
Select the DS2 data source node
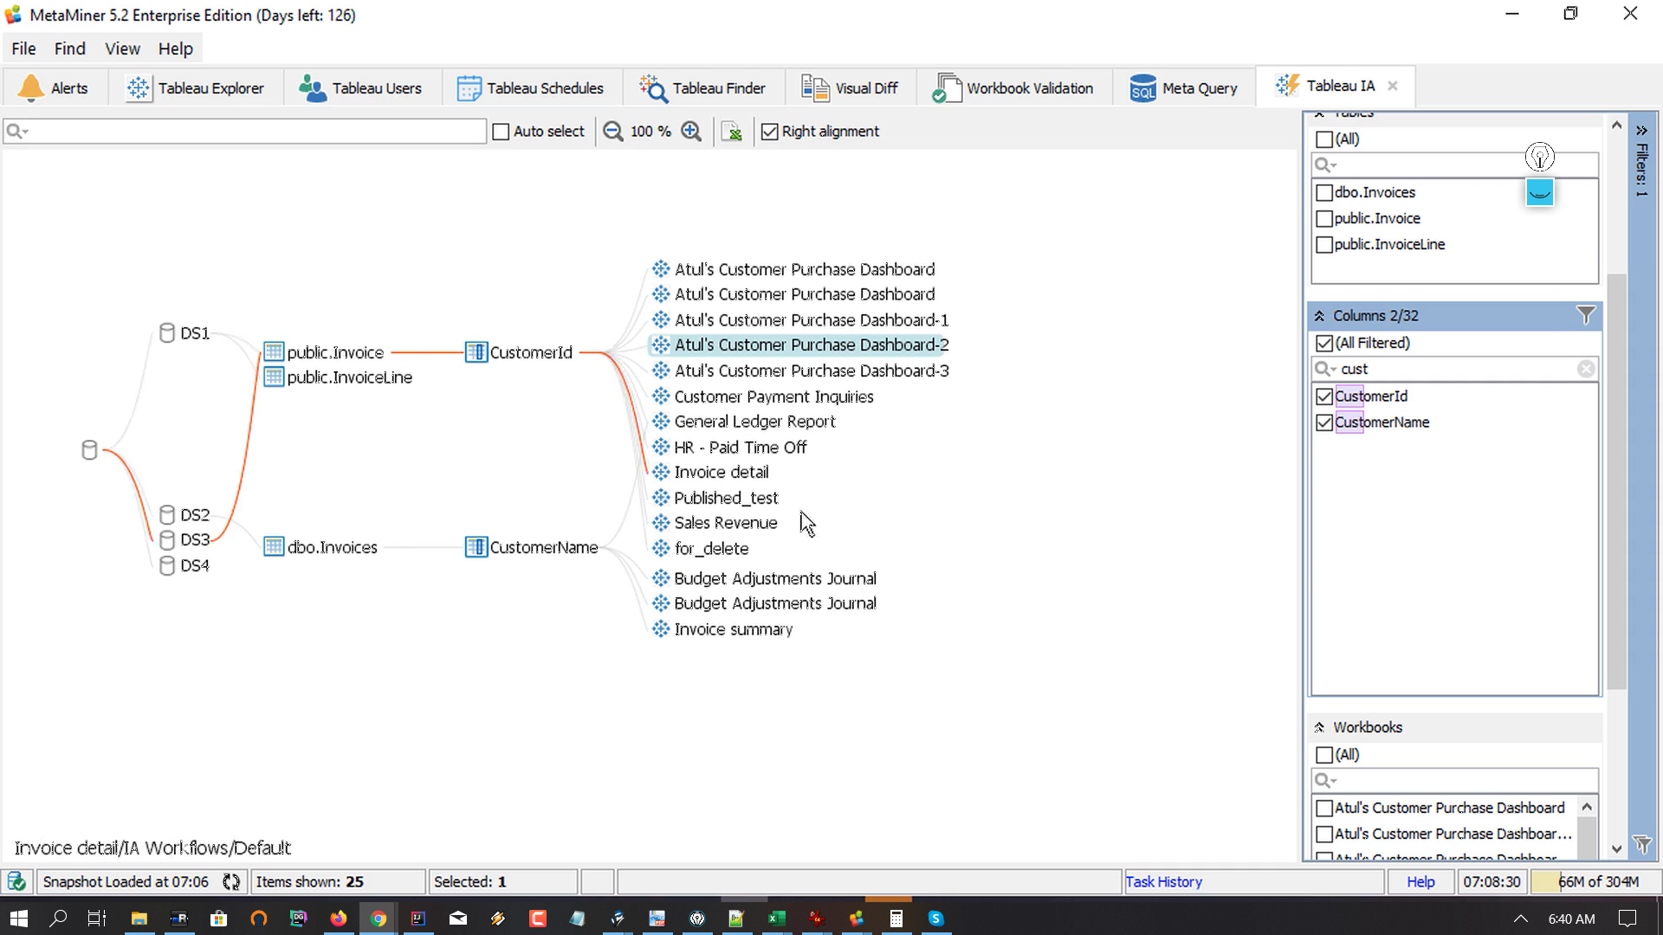tap(185, 515)
